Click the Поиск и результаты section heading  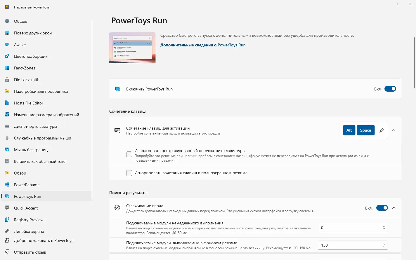tap(128, 193)
